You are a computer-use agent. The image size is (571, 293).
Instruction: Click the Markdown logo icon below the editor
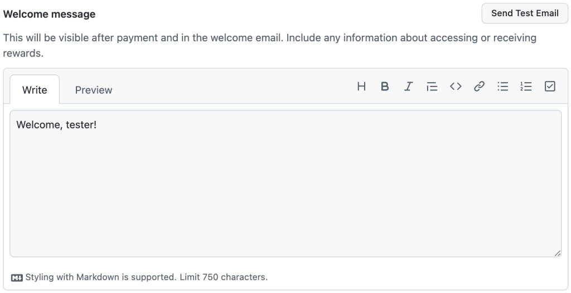(17, 278)
